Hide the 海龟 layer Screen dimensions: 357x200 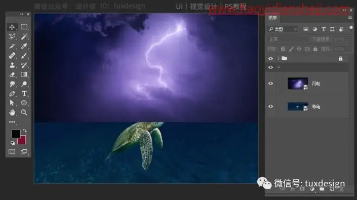(x=270, y=106)
